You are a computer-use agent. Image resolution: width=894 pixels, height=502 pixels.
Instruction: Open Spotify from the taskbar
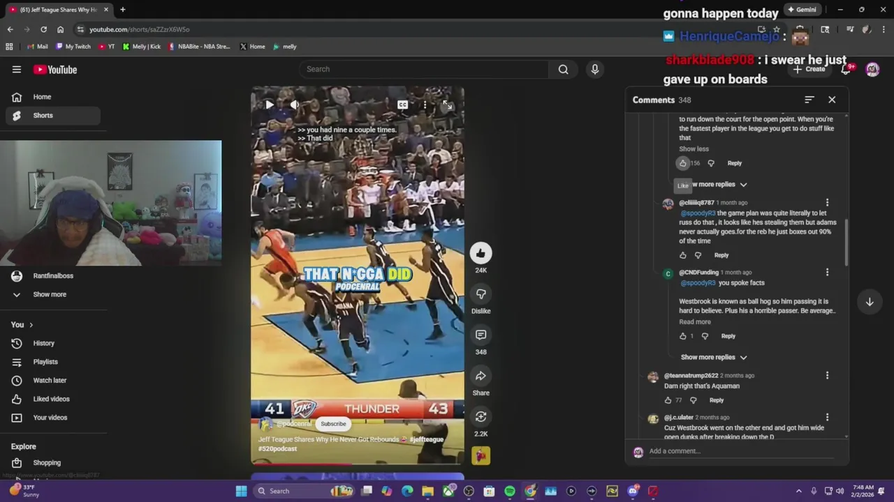[510, 491]
